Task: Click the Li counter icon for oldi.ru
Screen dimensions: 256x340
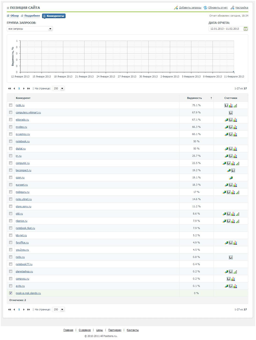Action: 229,214
